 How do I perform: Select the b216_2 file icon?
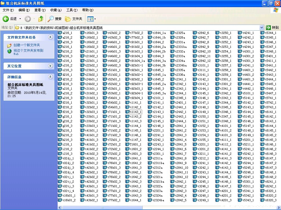click(60, 51)
